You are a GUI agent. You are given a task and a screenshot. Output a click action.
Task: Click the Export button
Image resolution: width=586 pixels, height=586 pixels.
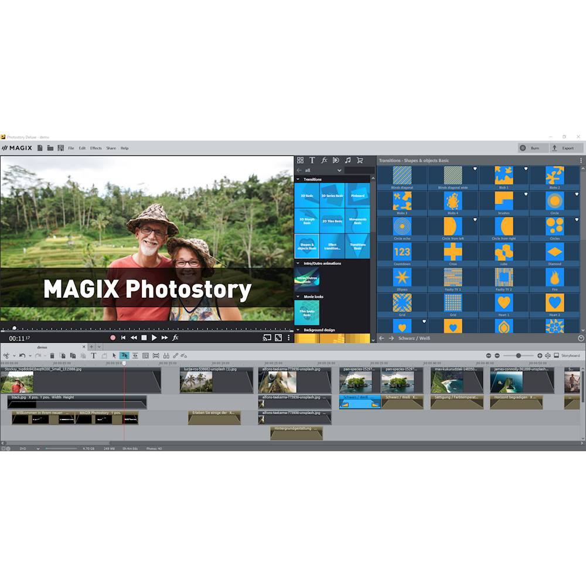tap(563, 148)
